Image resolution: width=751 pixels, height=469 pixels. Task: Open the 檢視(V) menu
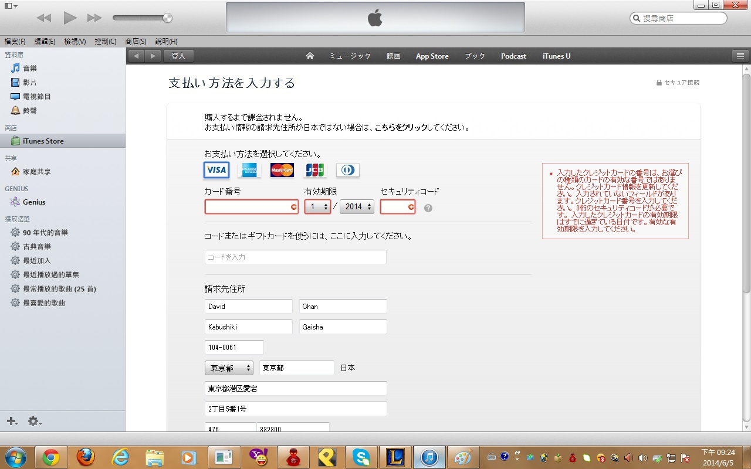tap(75, 42)
